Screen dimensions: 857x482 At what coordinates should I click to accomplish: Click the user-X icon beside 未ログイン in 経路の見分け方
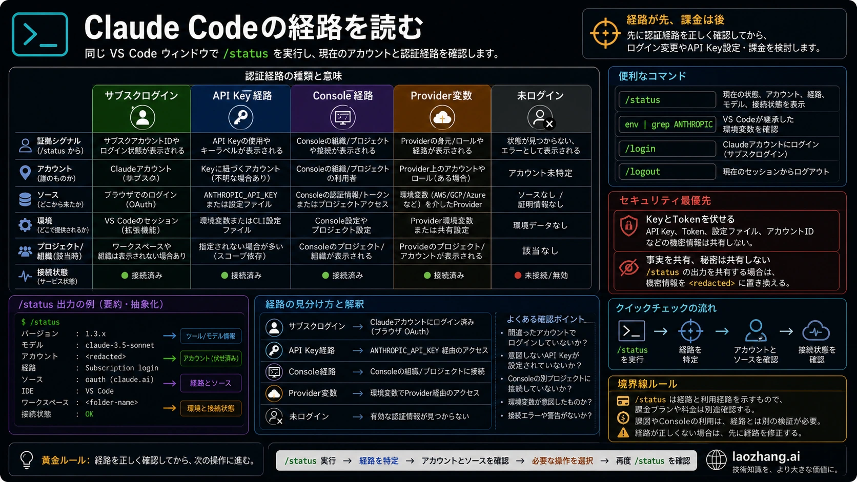[x=274, y=416]
